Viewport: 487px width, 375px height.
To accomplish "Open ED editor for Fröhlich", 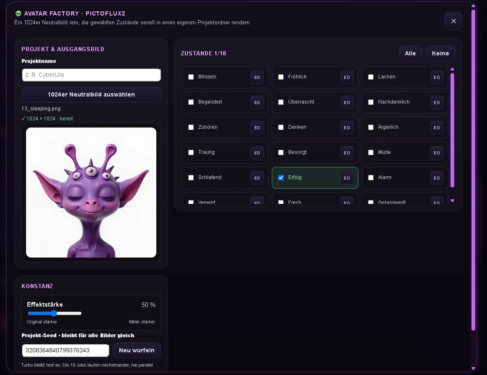I will tap(347, 77).
